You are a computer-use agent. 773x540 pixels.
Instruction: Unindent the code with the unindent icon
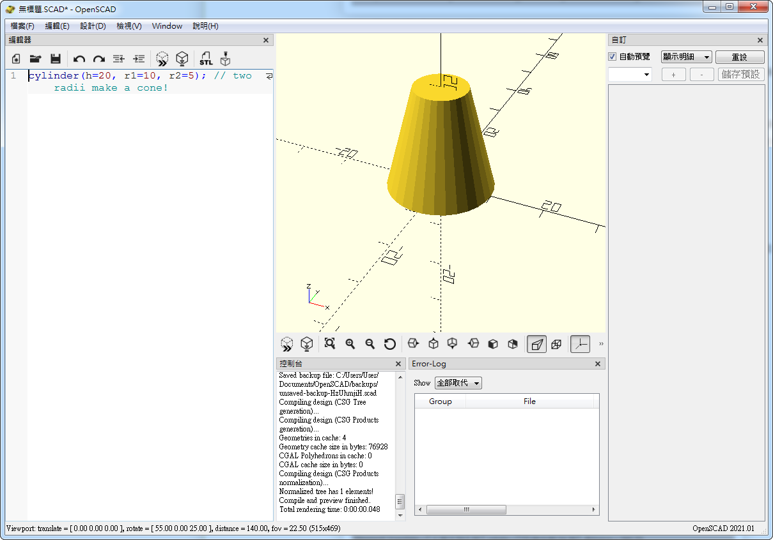point(119,59)
